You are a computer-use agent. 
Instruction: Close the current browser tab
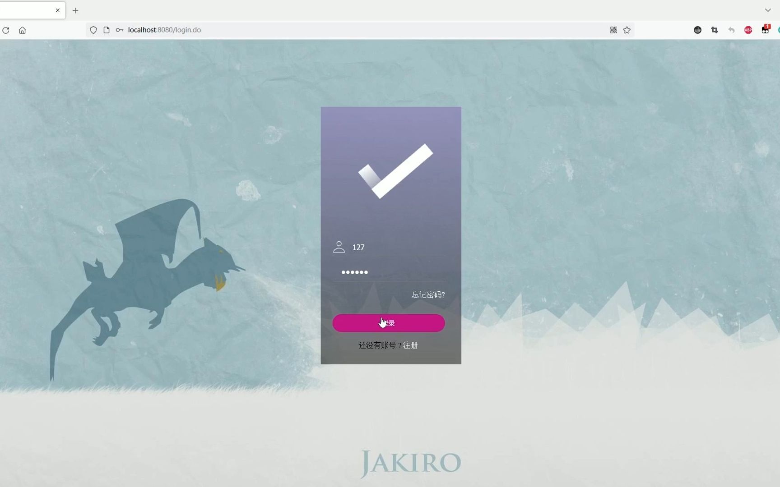pyautogui.click(x=58, y=10)
